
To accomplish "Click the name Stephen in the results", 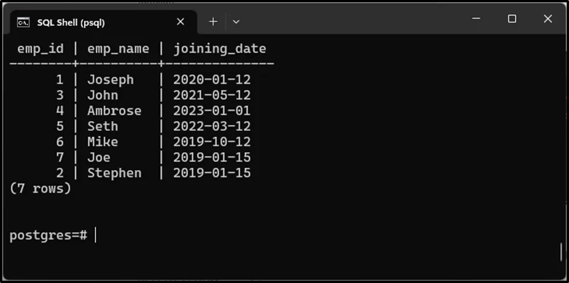I will point(114,173).
